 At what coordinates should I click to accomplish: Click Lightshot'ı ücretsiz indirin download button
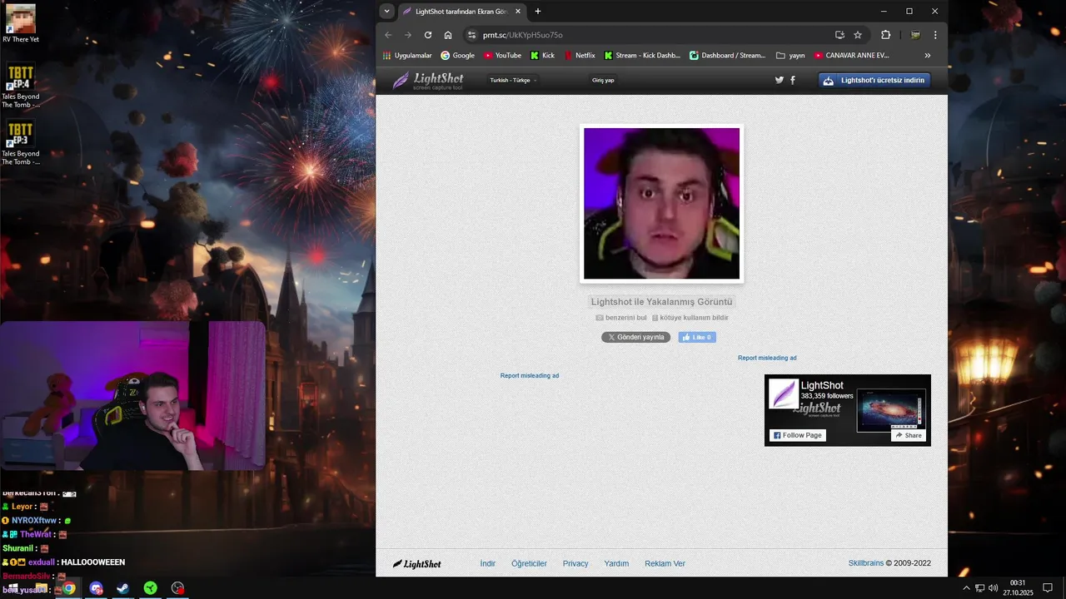click(874, 81)
